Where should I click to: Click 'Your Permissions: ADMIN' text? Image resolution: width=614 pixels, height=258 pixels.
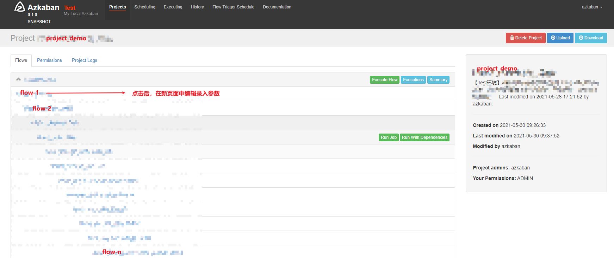pos(503,178)
